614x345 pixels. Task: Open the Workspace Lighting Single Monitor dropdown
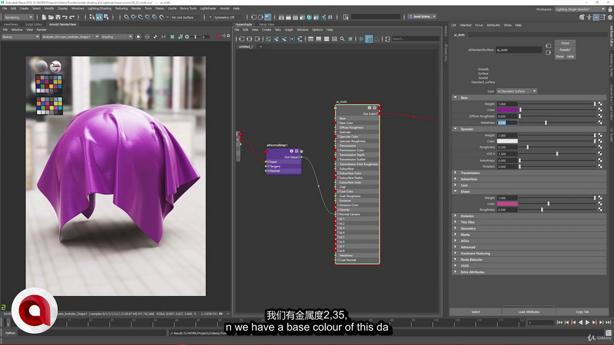pos(580,9)
